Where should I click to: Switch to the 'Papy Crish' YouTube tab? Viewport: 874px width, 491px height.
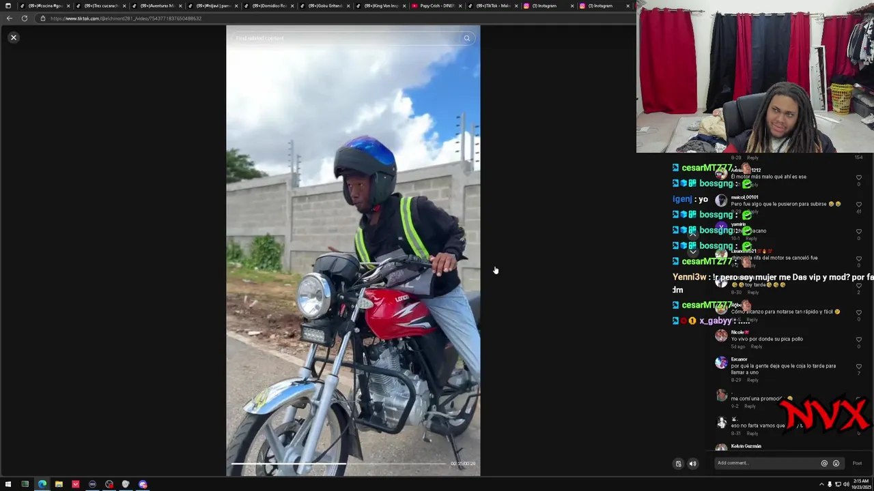(x=437, y=5)
